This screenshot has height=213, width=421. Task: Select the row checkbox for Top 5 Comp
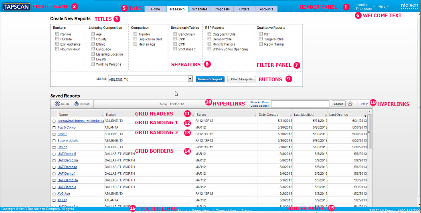54,127
